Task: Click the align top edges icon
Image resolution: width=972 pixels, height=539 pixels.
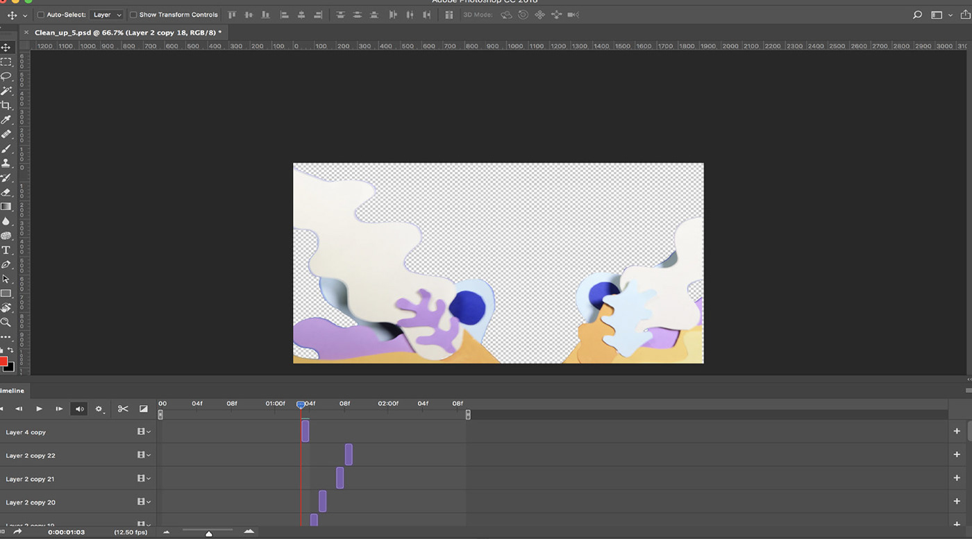Action: point(232,15)
